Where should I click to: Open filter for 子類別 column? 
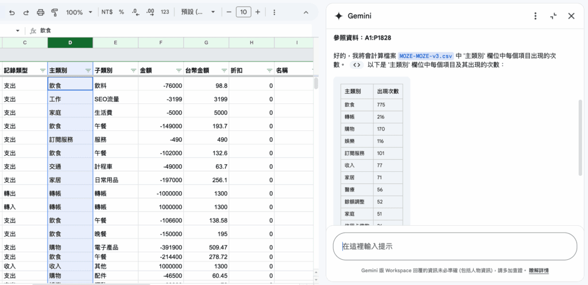click(133, 70)
